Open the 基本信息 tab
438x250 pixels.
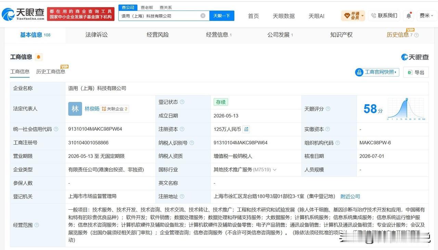click(35, 35)
